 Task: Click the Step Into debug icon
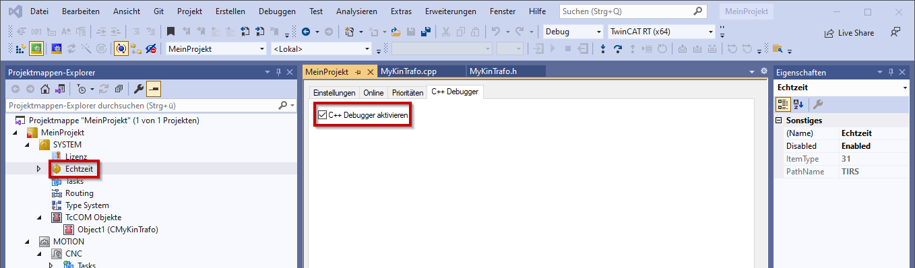point(603,48)
